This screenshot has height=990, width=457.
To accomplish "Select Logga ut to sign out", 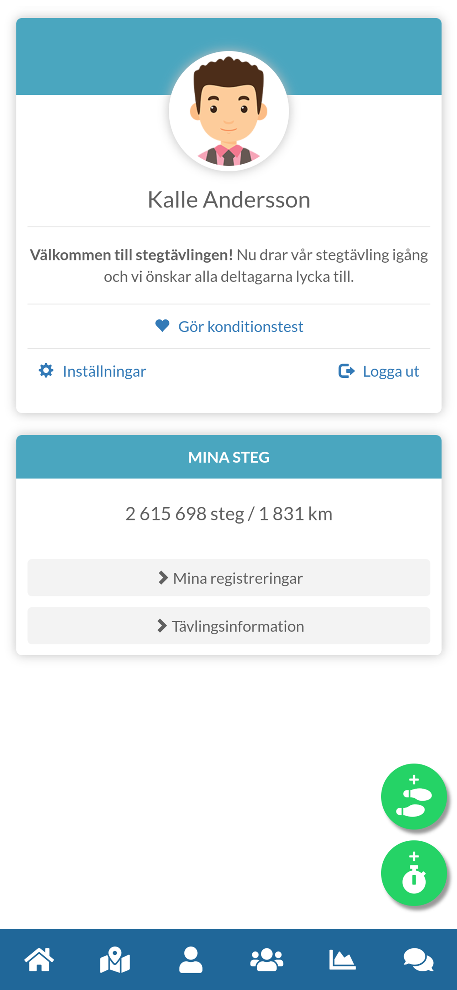I will [390, 371].
